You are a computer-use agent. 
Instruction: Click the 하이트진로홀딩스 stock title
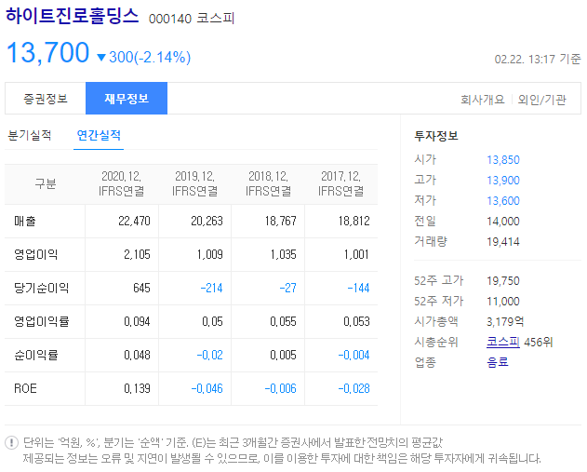coord(73,15)
